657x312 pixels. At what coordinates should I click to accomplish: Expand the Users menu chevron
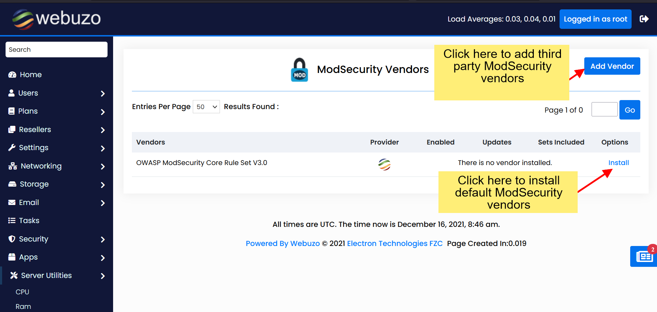(x=103, y=93)
